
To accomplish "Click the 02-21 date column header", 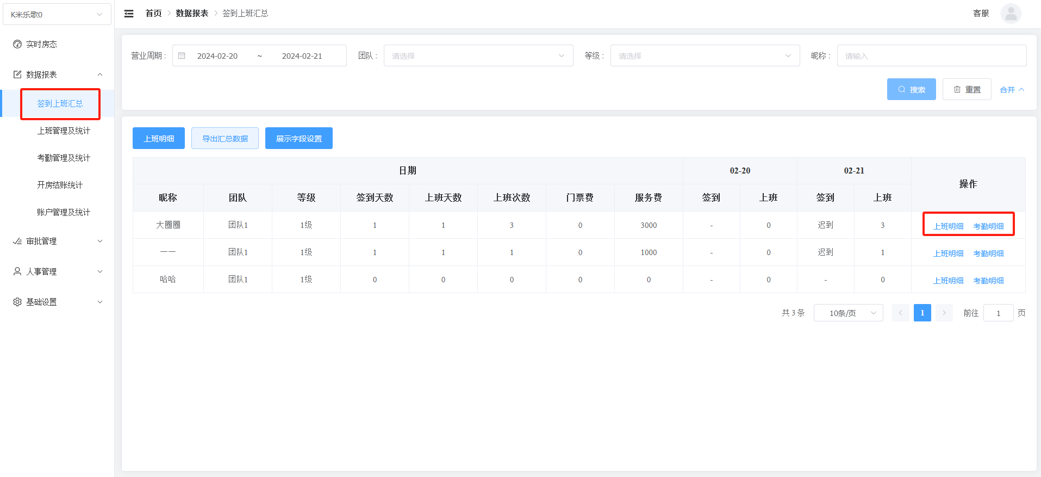I will 854,171.
